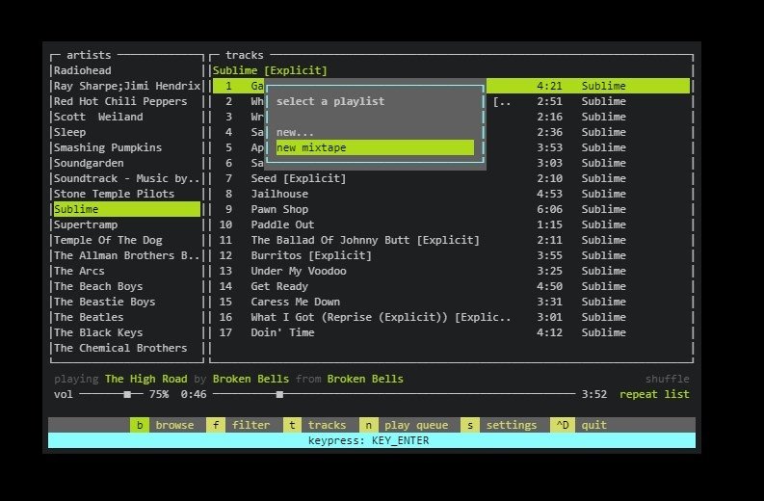Viewport: 764px width, 501px height.
Task: Select artist Supertramp
Action: click(126, 224)
